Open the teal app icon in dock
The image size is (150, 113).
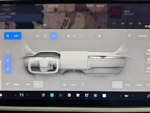(52, 95)
